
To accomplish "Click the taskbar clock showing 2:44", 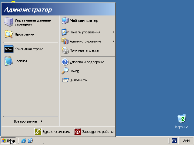I will (x=186, y=141).
